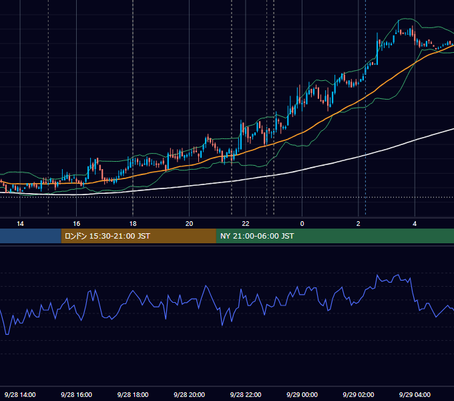Click the 9/28 18:00 date label
The height and width of the screenshot is (401, 454).
click(x=133, y=394)
